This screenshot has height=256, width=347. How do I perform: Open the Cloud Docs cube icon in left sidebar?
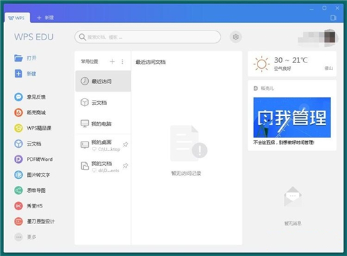coord(19,144)
